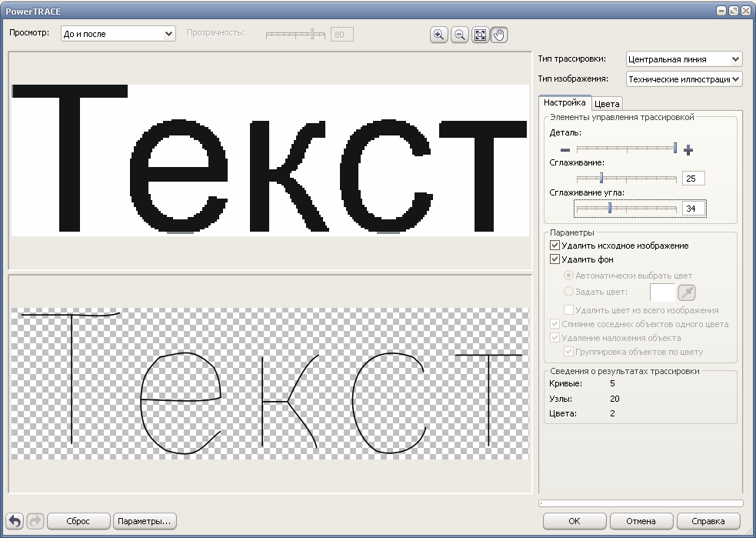The height and width of the screenshot is (538, 756).
Task: Click the zoom in magnifier icon
Action: [439, 35]
